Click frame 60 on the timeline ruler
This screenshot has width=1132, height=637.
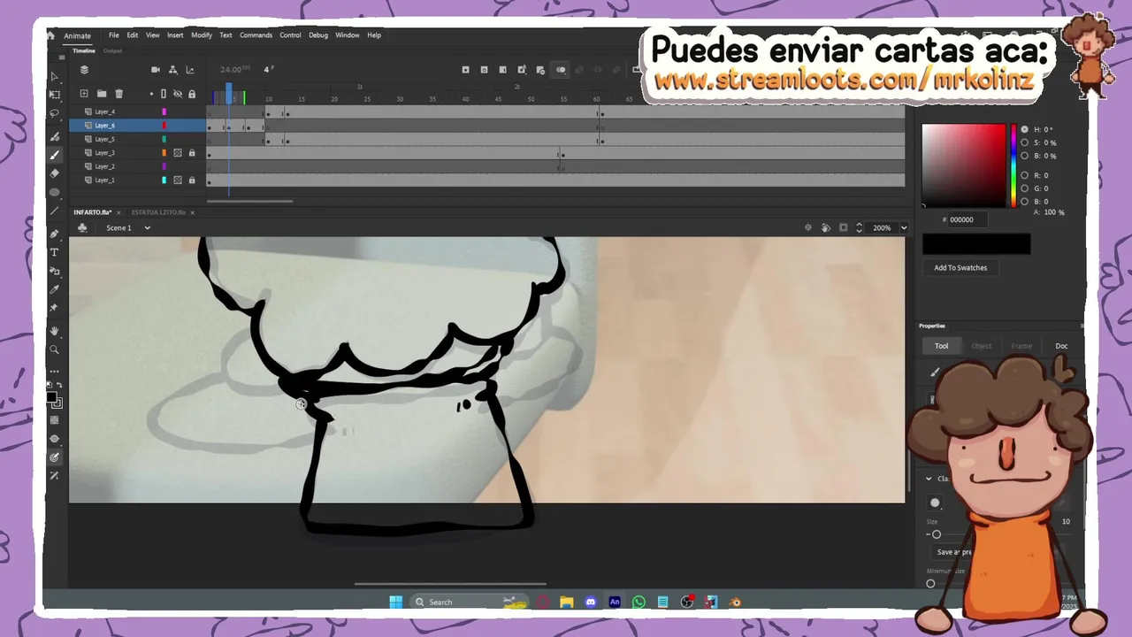(597, 98)
